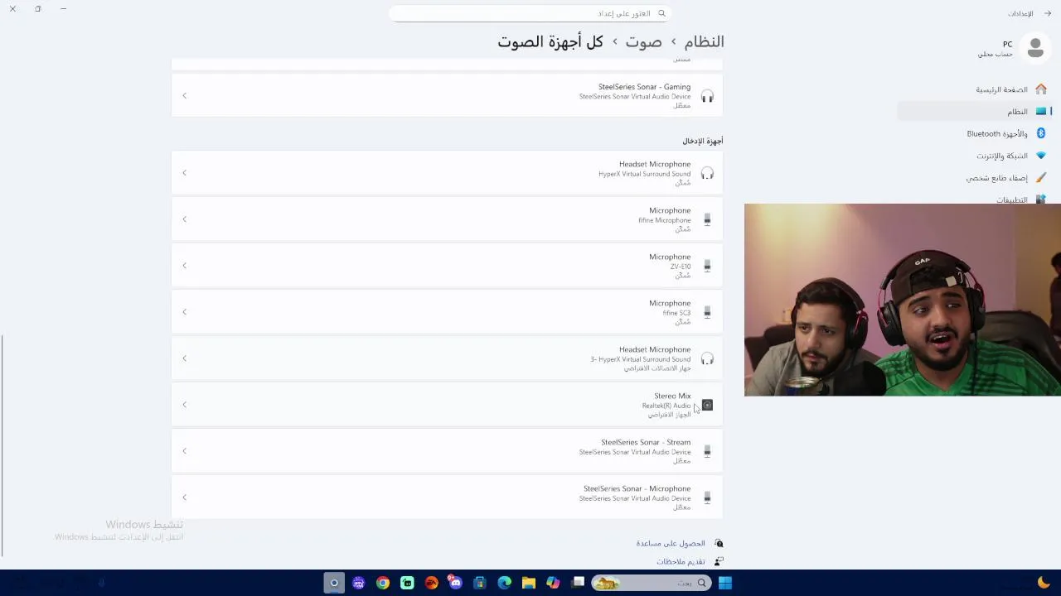Expand chevron for SteelSeries Sonar - Stream

184,451
